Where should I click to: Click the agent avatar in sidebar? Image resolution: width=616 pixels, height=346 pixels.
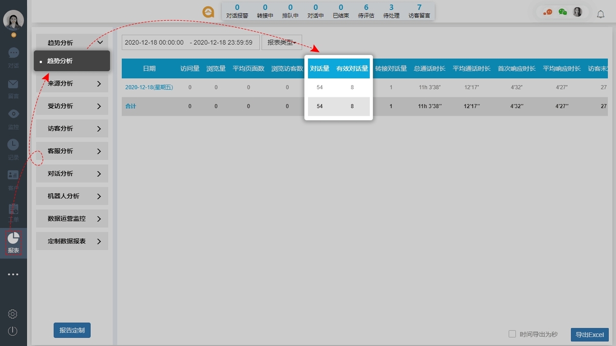(13, 20)
